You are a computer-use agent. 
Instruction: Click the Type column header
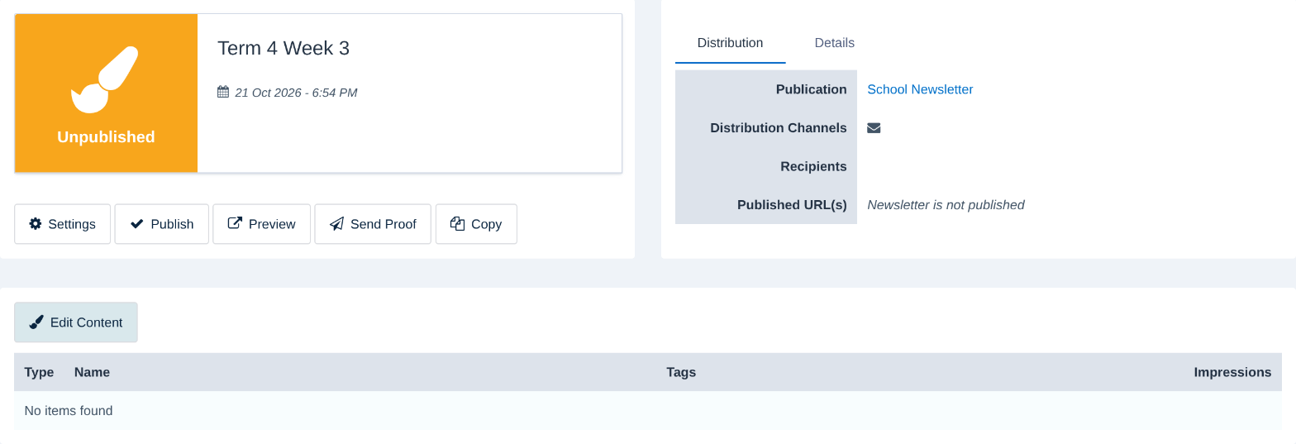pos(39,372)
